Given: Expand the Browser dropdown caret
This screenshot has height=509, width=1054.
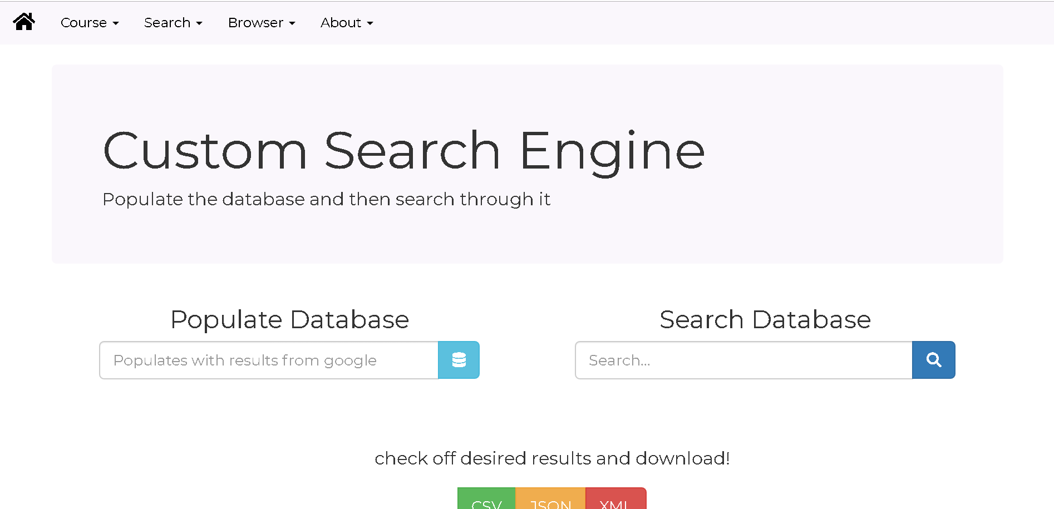Looking at the screenshot, I should coord(292,23).
